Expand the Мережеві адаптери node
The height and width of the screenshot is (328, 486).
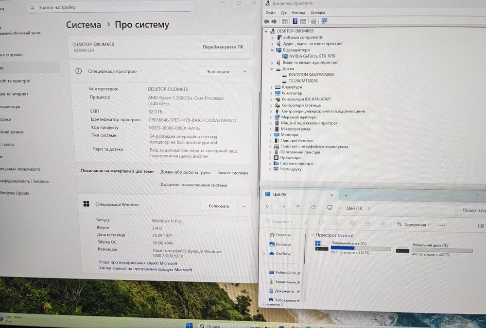tap(271, 117)
